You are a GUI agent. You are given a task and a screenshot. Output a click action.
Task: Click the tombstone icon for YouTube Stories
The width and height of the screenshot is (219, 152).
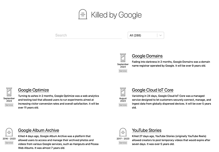point(123,132)
